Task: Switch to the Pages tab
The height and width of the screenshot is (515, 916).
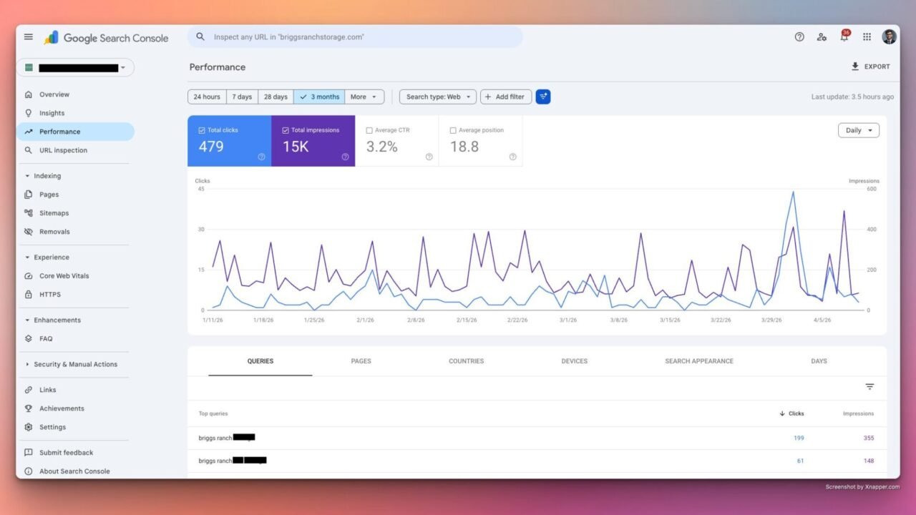Action: tap(361, 361)
